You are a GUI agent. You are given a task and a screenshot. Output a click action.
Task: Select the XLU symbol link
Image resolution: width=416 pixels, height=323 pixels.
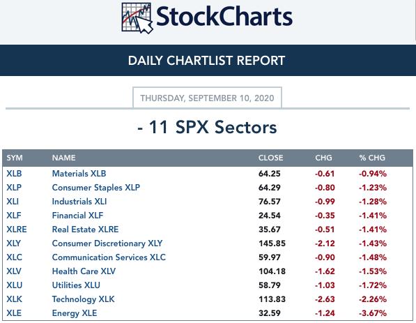(x=15, y=285)
